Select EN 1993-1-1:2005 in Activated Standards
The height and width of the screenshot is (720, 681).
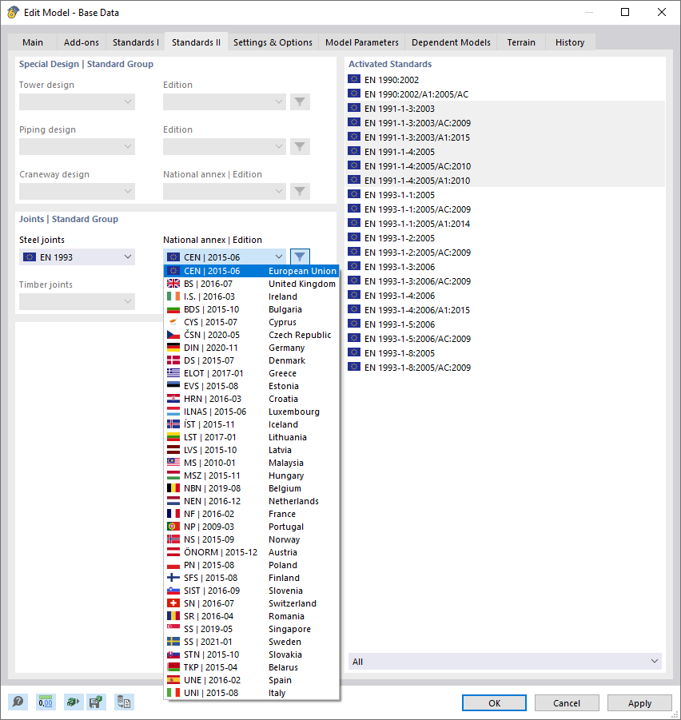(505, 195)
